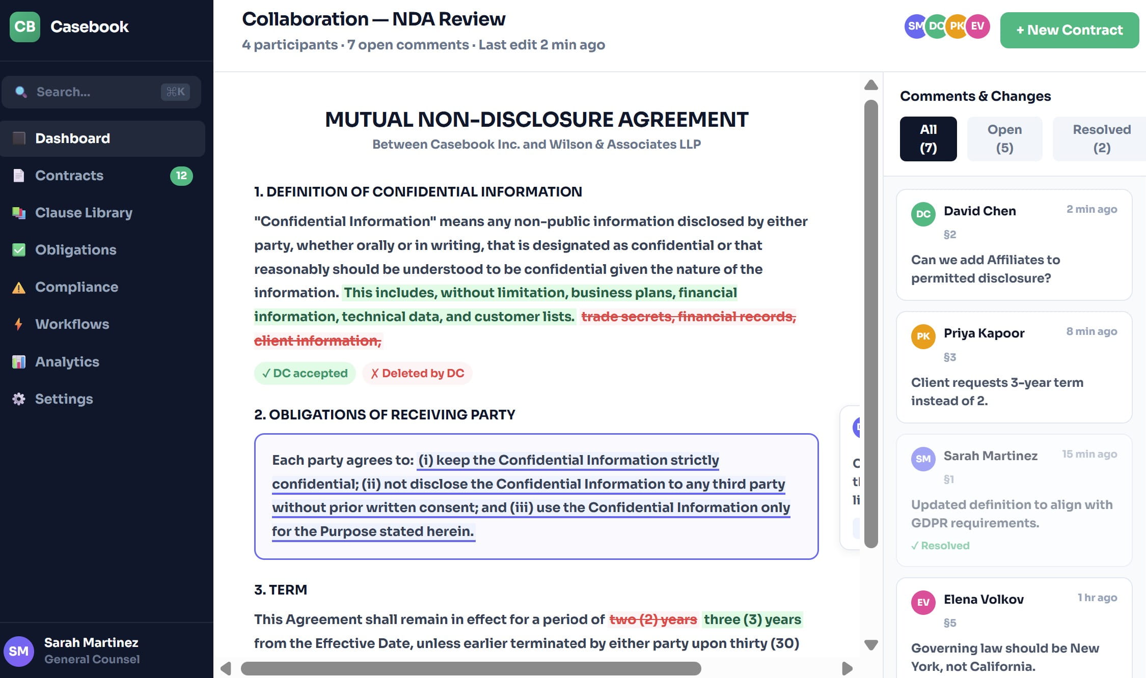
Task: Open Analytics bar chart icon
Action: coord(19,362)
